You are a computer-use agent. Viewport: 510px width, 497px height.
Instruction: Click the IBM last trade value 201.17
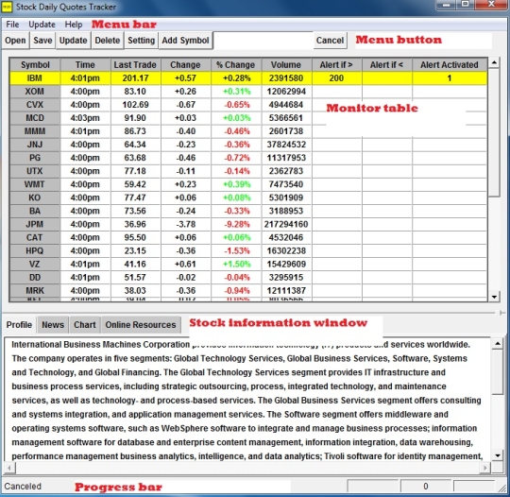(135, 78)
